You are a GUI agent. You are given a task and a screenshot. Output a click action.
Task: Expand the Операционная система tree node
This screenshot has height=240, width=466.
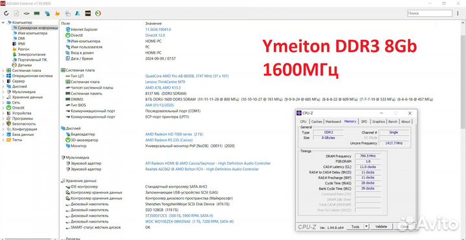[x=3, y=76]
